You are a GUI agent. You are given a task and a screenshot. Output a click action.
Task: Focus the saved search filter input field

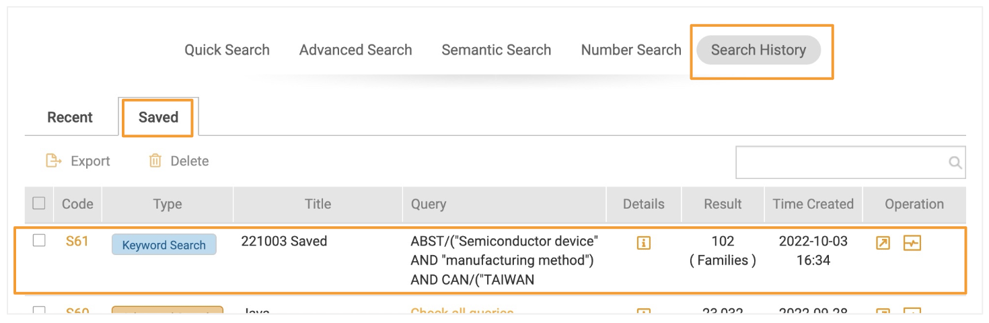point(850,162)
